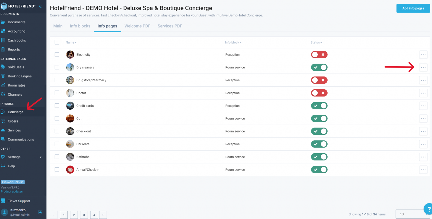Check the box for the Electricity row

(57, 54)
